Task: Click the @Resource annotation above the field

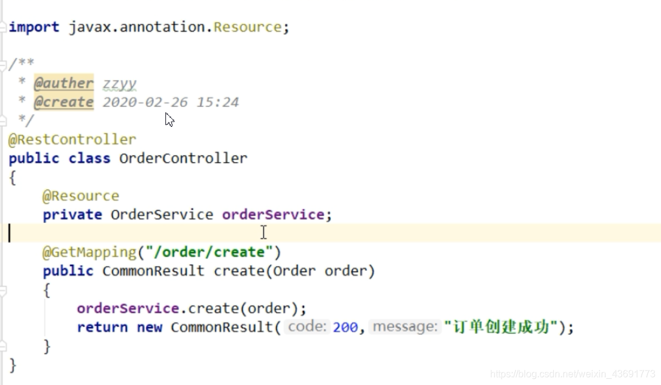Action: pyautogui.click(x=81, y=196)
